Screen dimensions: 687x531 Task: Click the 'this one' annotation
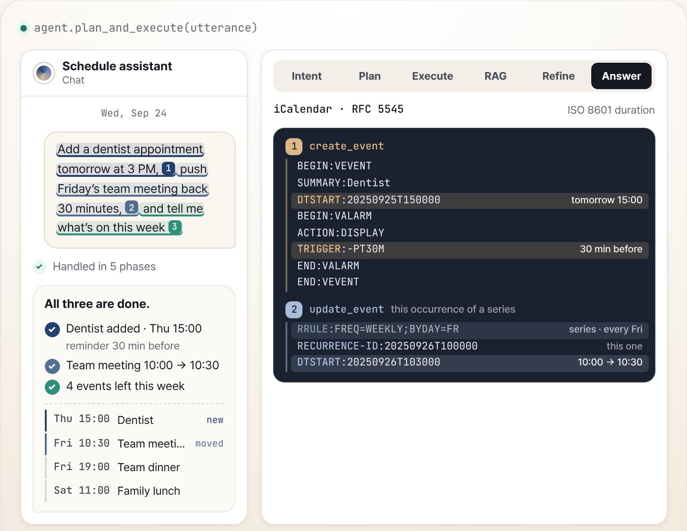(624, 346)
